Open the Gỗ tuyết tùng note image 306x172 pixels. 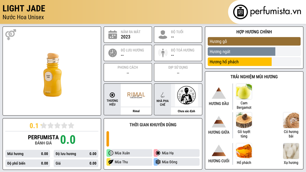(x=244, y=120)
